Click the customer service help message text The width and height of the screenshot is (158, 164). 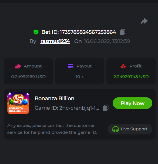pos(52,129)
